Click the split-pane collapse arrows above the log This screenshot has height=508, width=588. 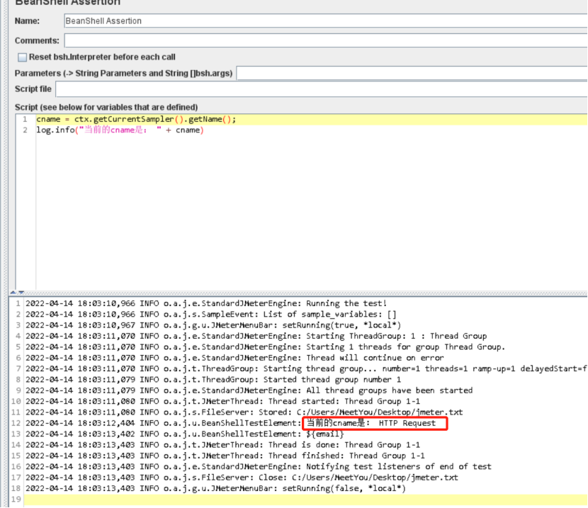(x=17, y=292)
